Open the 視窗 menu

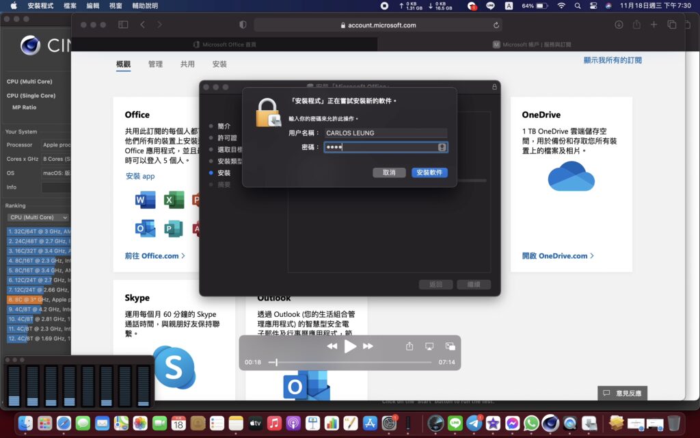pos(116,5)
